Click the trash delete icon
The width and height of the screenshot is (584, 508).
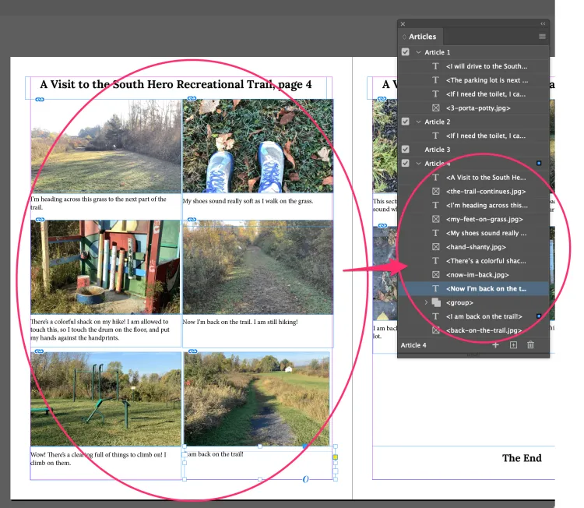click(x=531, y=344)
